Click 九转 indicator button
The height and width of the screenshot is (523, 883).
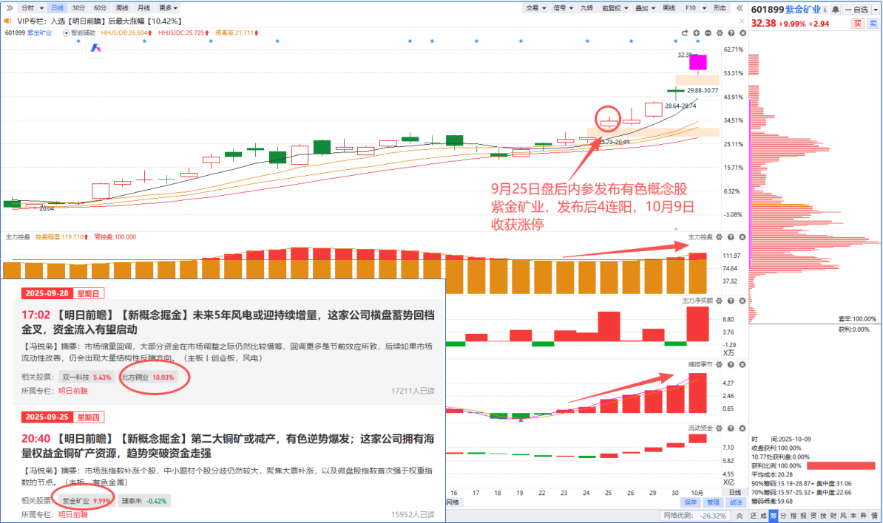click(586, 8)
